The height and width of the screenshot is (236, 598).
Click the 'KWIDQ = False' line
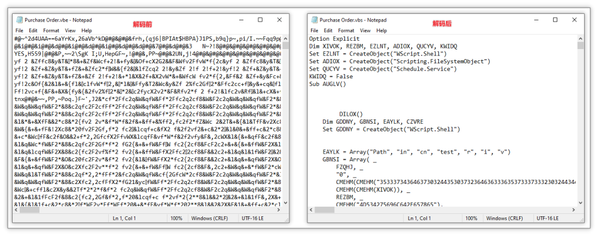pyautogui.click(x=331, y=76)
